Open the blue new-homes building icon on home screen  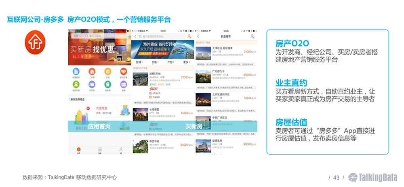(76, 71)
